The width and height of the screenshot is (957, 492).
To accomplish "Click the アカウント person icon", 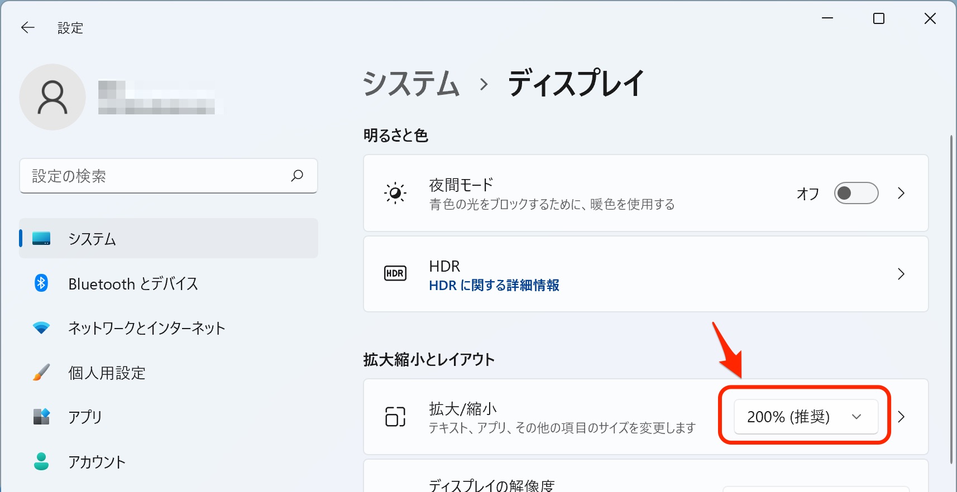I will coord(41,461).
